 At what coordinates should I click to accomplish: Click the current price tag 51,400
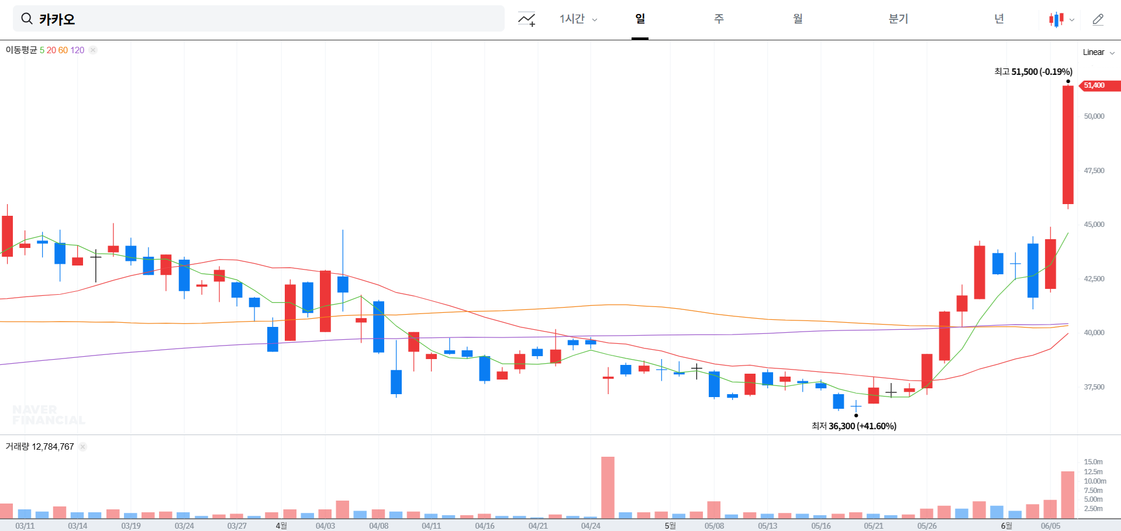click(1099, 85)
